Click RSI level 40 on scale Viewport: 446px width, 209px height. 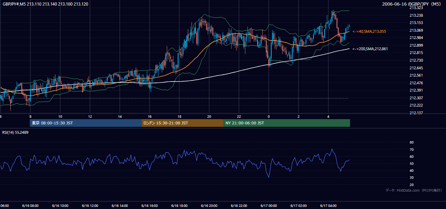click(411, 170)
